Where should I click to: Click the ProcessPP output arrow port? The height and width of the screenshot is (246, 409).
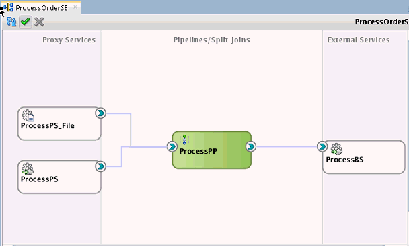point(251,146)
